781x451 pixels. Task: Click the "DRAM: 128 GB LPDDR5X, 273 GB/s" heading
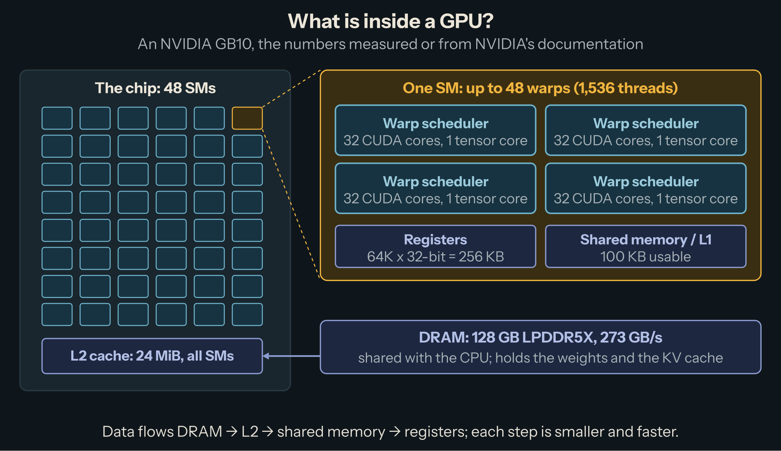[x=541, y=337]
